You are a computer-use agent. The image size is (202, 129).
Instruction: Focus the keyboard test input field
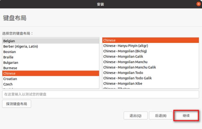coord(101,94)
